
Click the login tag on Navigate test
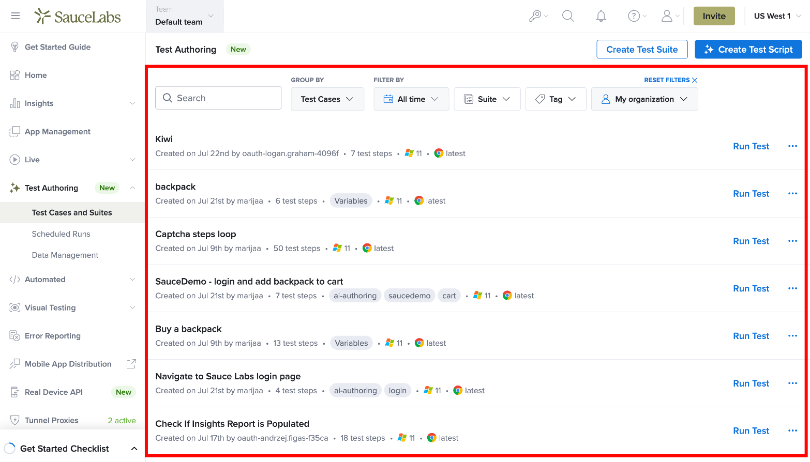pyautogui.click(x=398, y=391)
